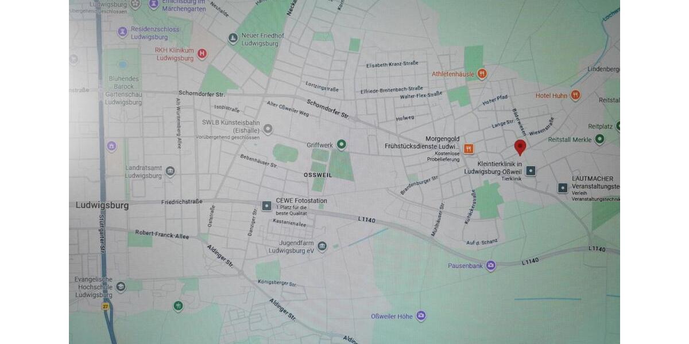This screenshot has height=344, width=689.
Task: Click the SWLB Kunsteisbahn closed-venue marker
Action: [x=267, y=130]
